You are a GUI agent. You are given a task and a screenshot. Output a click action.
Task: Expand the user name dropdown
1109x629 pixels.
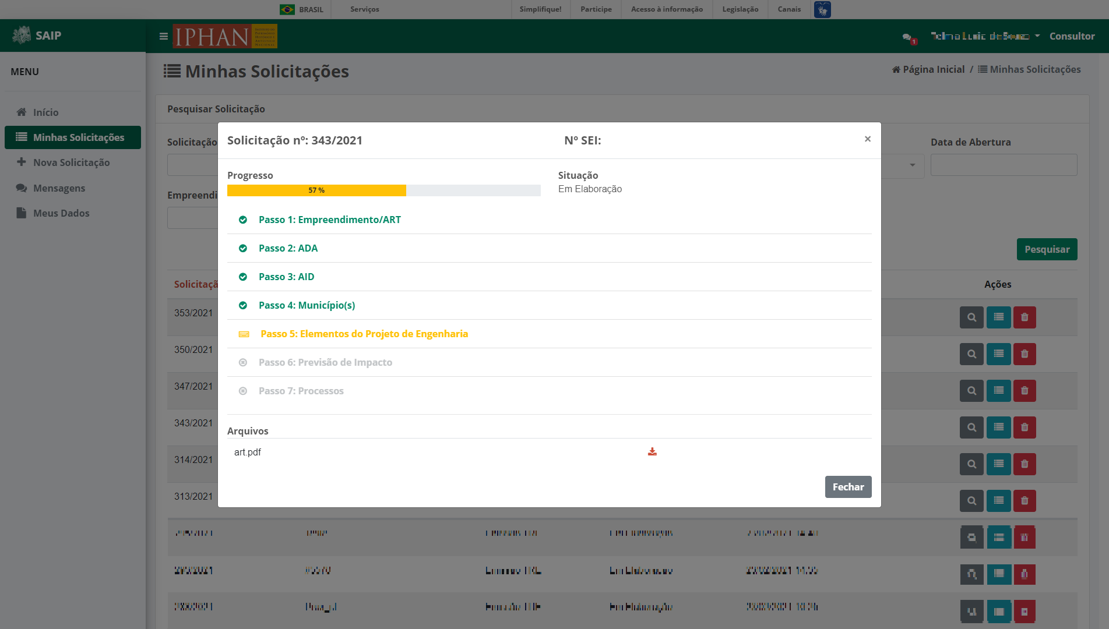click(985, 36)
